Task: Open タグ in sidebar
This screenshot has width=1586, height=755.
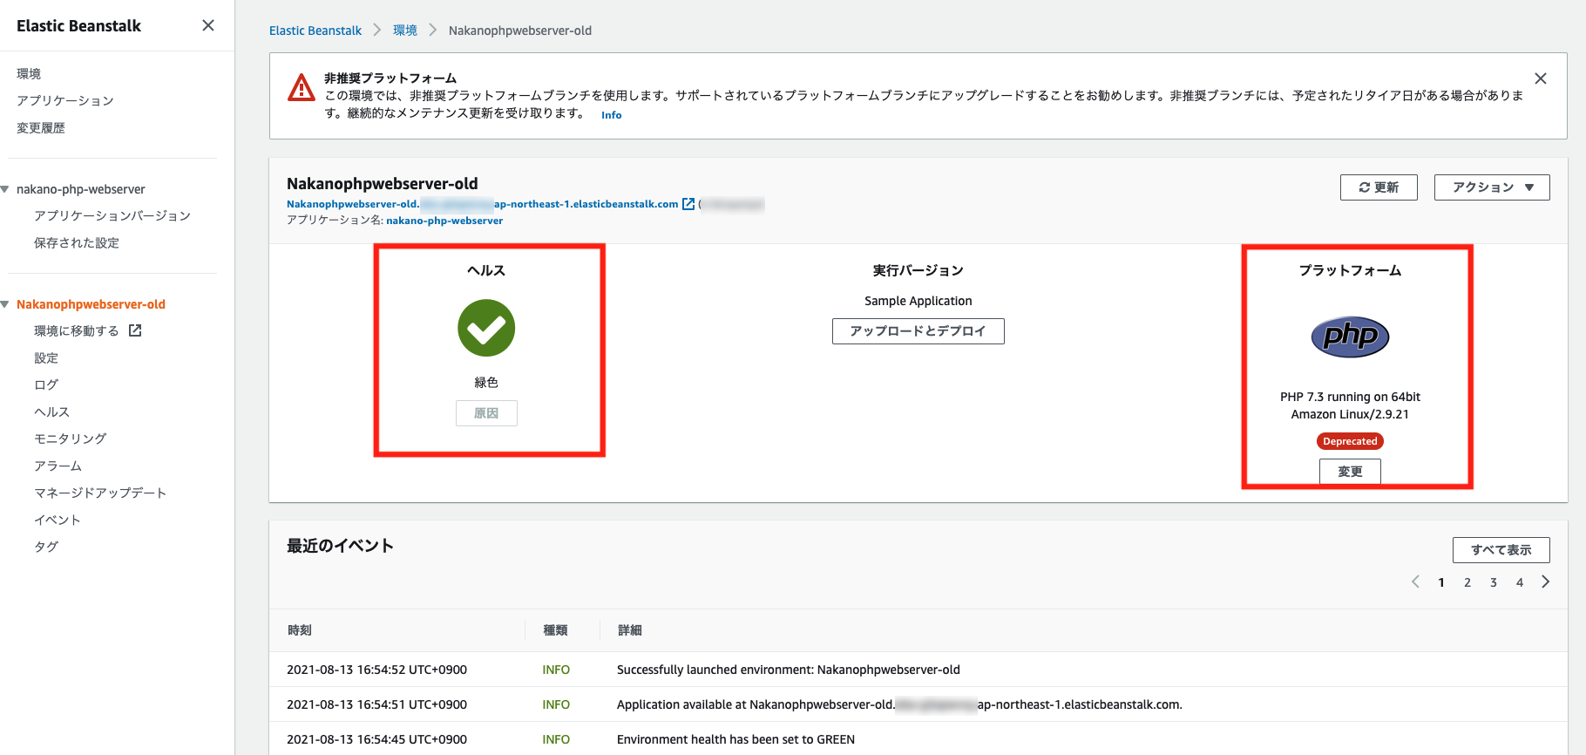Action: 46,547
